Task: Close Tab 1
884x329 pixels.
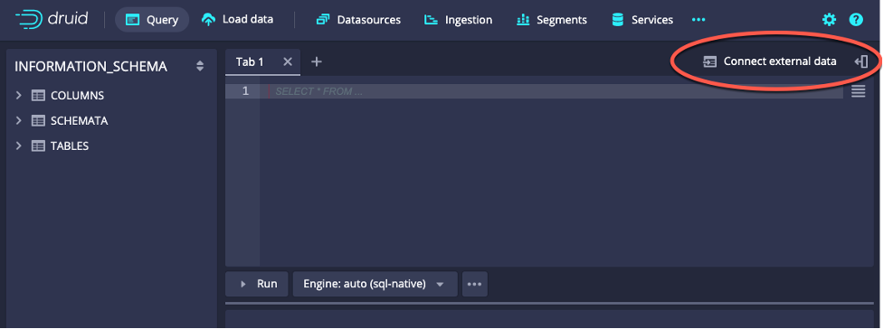Action: tap(288, 61)
